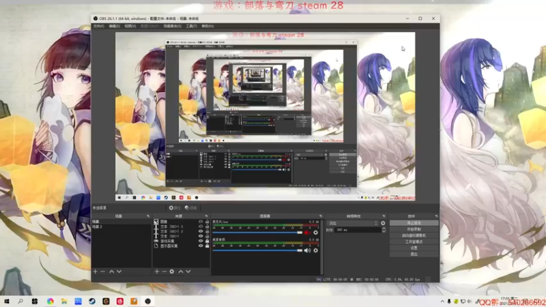This screenshot has width=546, height=307.
Task: Adjust the 桌面音频 volume slider
Action: pyautogui.click(x=258, y=250)
